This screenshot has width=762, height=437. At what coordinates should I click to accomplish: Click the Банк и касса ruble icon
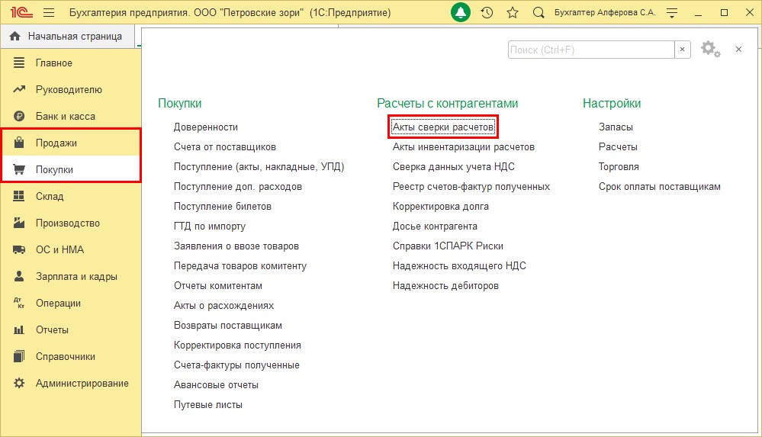click(19, 116)
